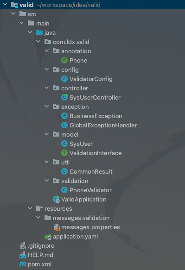Image resolution: width=185 pixels, height=270 pixels.
Task: Select the SysUser model class
Action: pyautogui.click(x=81, y=144)
